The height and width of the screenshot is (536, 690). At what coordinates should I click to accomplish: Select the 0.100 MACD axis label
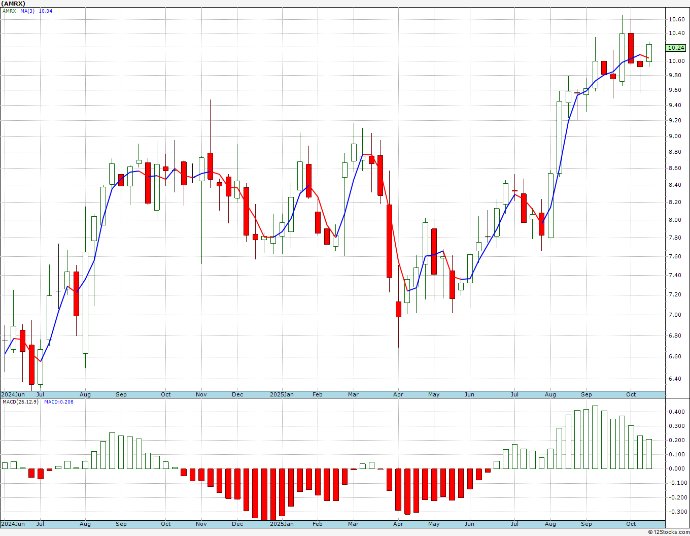point(677,454)
